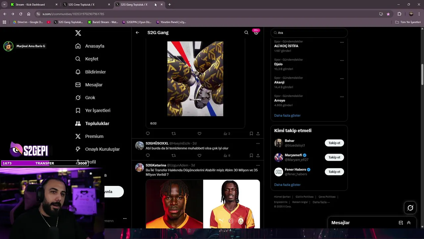Reply to S2GHÜSOXXL's post
Viewport: 424px width, 239px height.
[x=148, y=155]
